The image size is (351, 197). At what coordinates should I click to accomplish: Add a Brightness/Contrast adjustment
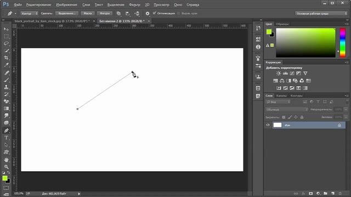[279, 73]
